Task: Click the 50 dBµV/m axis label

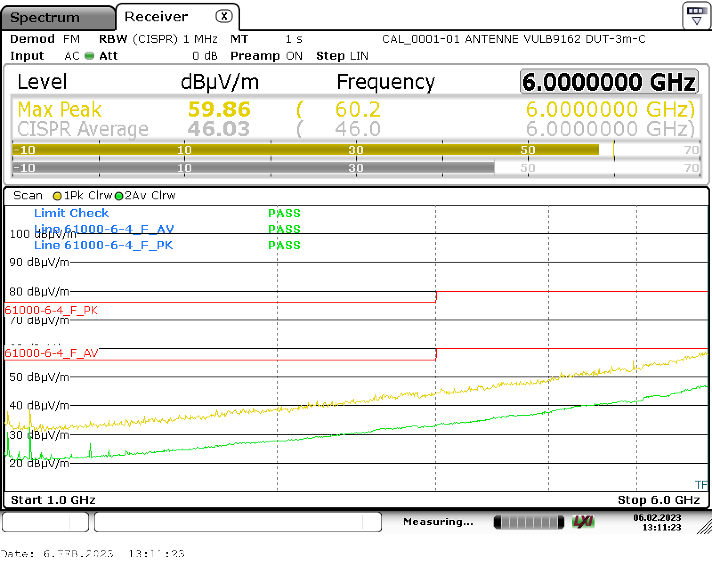Action: [39, 377]
